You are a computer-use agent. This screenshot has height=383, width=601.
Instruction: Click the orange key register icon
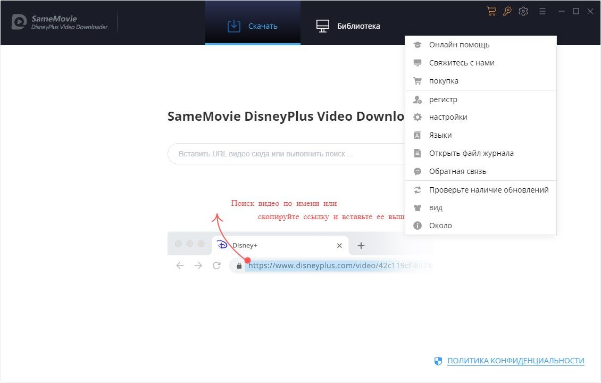coord(507,11)
